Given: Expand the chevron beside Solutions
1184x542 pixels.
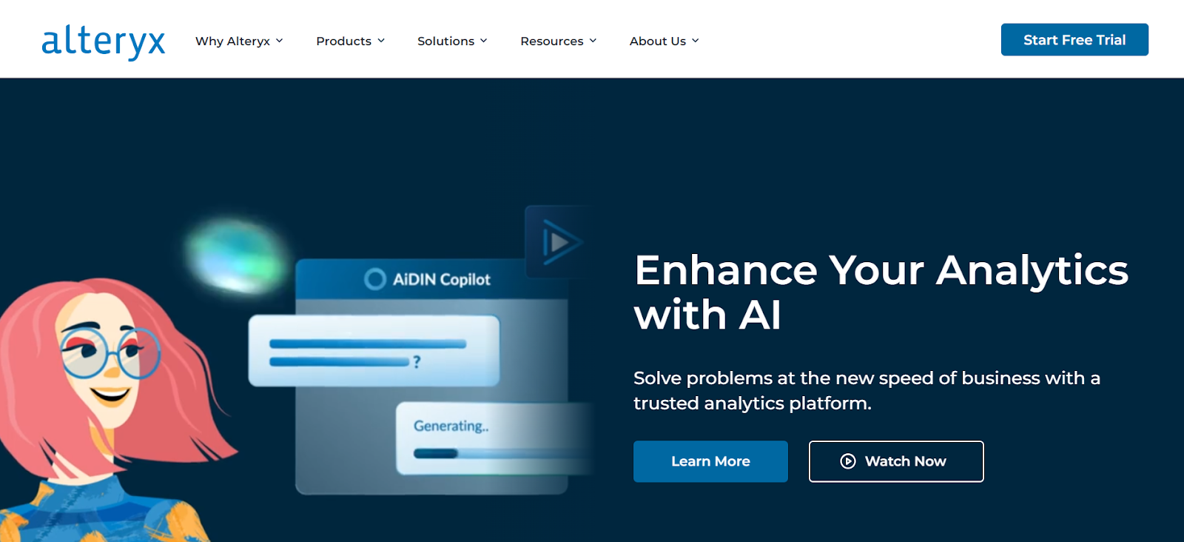Looking at the screenshot, I should [484, 41].
